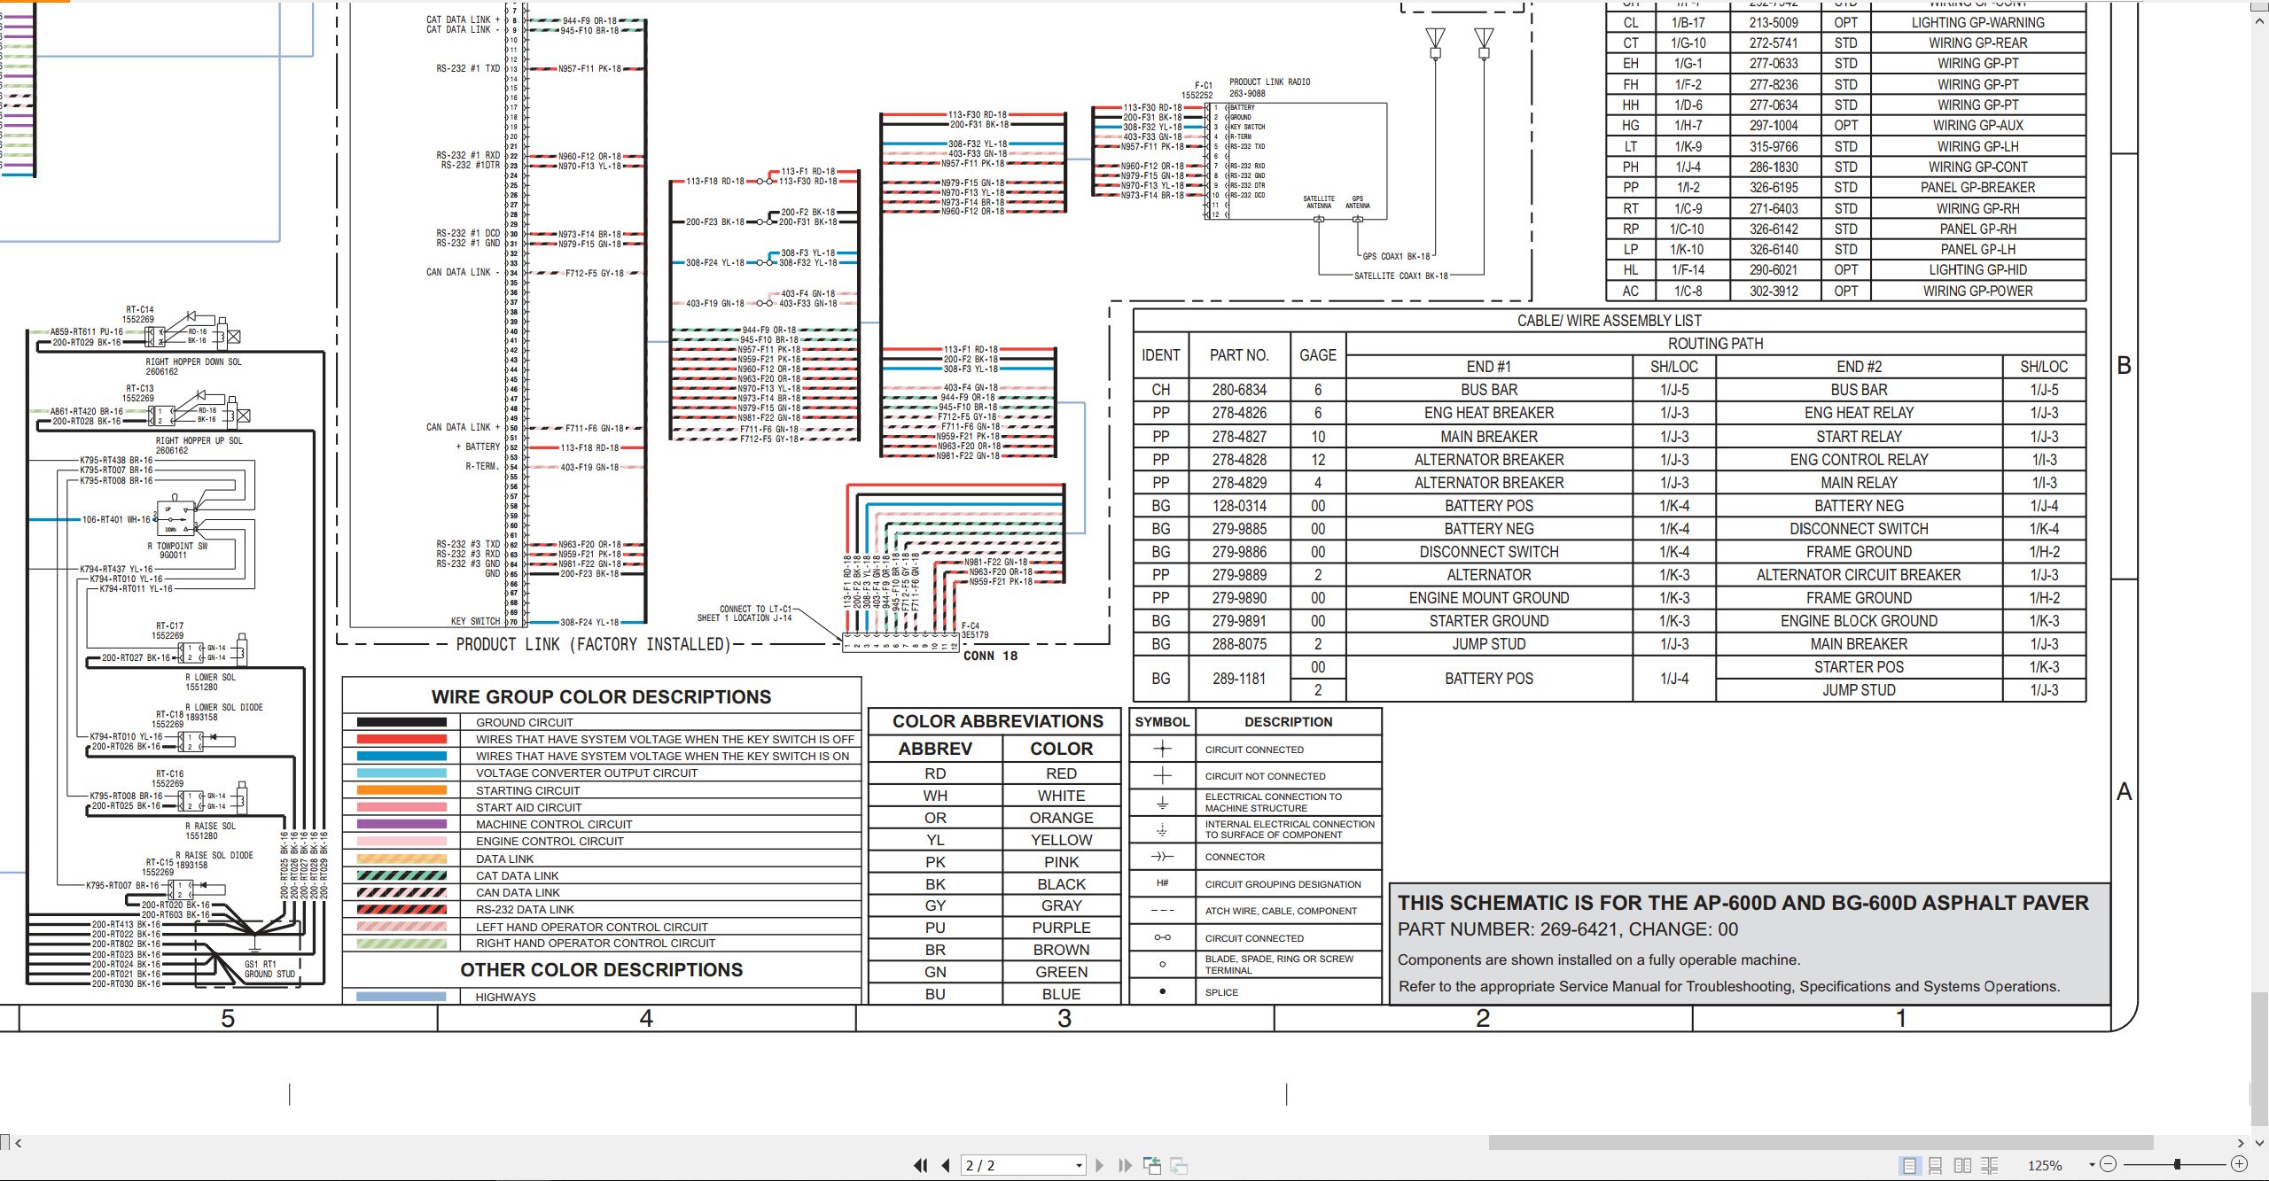The width and height of the screenshot is (2269, 1181).
Task: Click the next view icon
Action: point(1179,1165)
